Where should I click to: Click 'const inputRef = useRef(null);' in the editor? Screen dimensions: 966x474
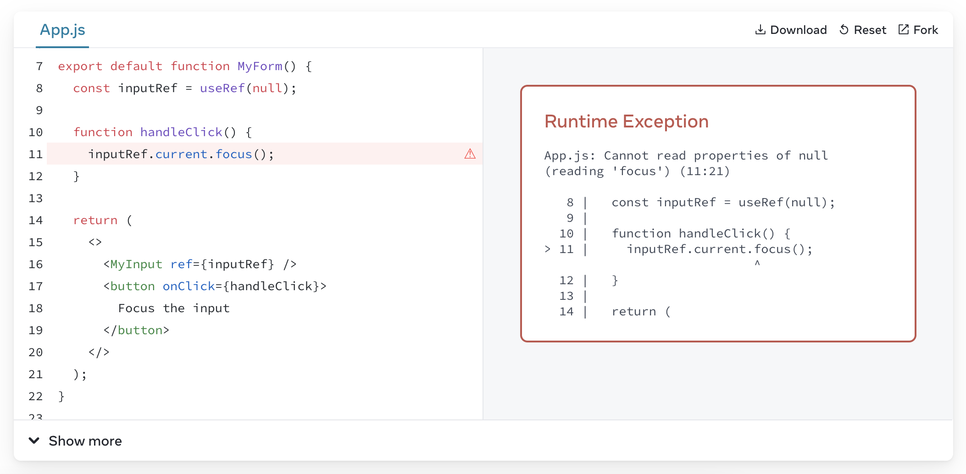click(185, 88)
